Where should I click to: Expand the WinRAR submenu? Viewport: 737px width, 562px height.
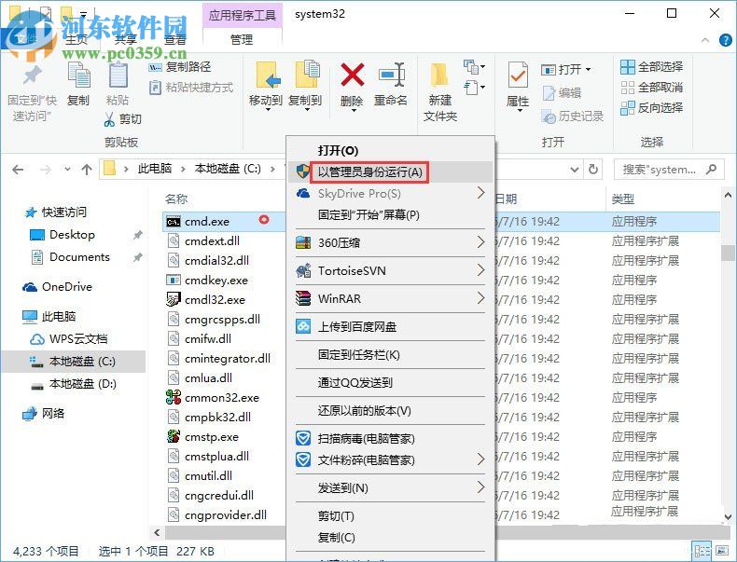480,297
